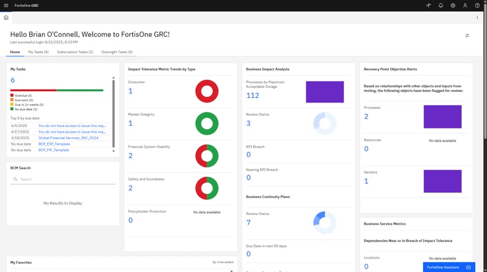
Task: Switch to the My Tasks (6) tab
Action: click(x=38, y=52)
